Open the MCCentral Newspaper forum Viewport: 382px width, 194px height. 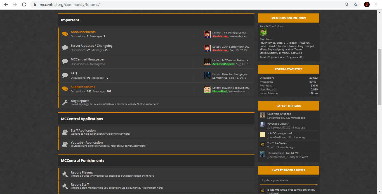88,59
